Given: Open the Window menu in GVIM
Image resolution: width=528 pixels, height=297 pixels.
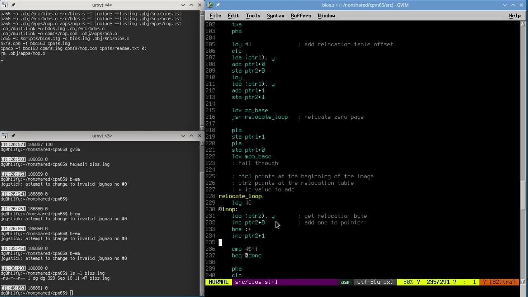Looking at the screenshot, I should 326,16.
